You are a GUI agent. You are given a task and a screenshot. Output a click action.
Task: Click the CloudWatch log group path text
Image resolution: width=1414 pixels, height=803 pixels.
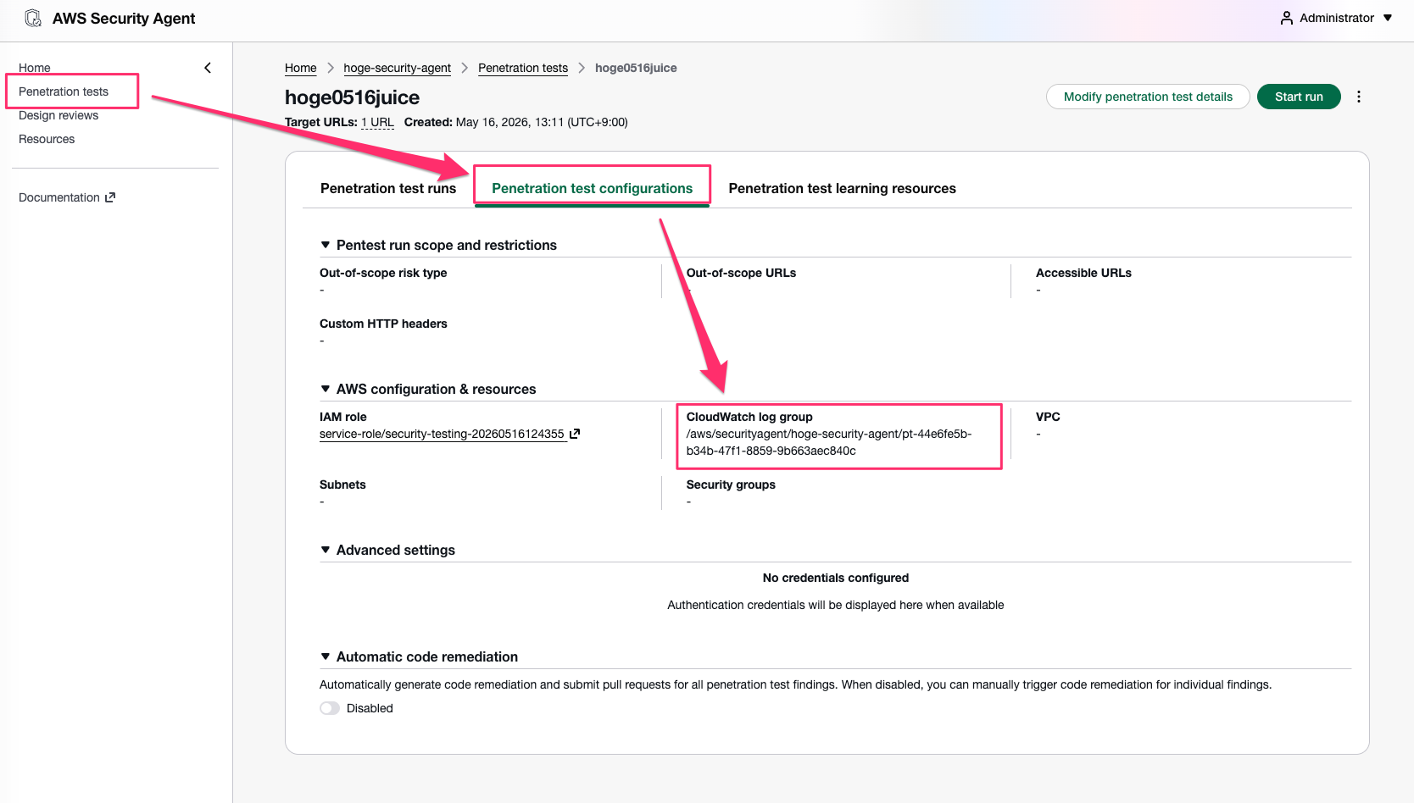829,442
